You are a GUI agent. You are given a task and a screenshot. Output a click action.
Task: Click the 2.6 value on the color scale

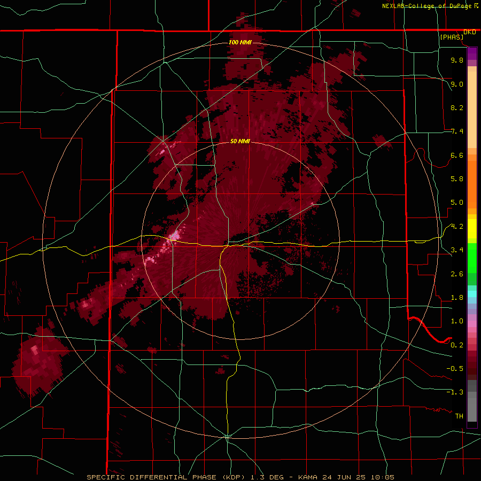(457, 274)
